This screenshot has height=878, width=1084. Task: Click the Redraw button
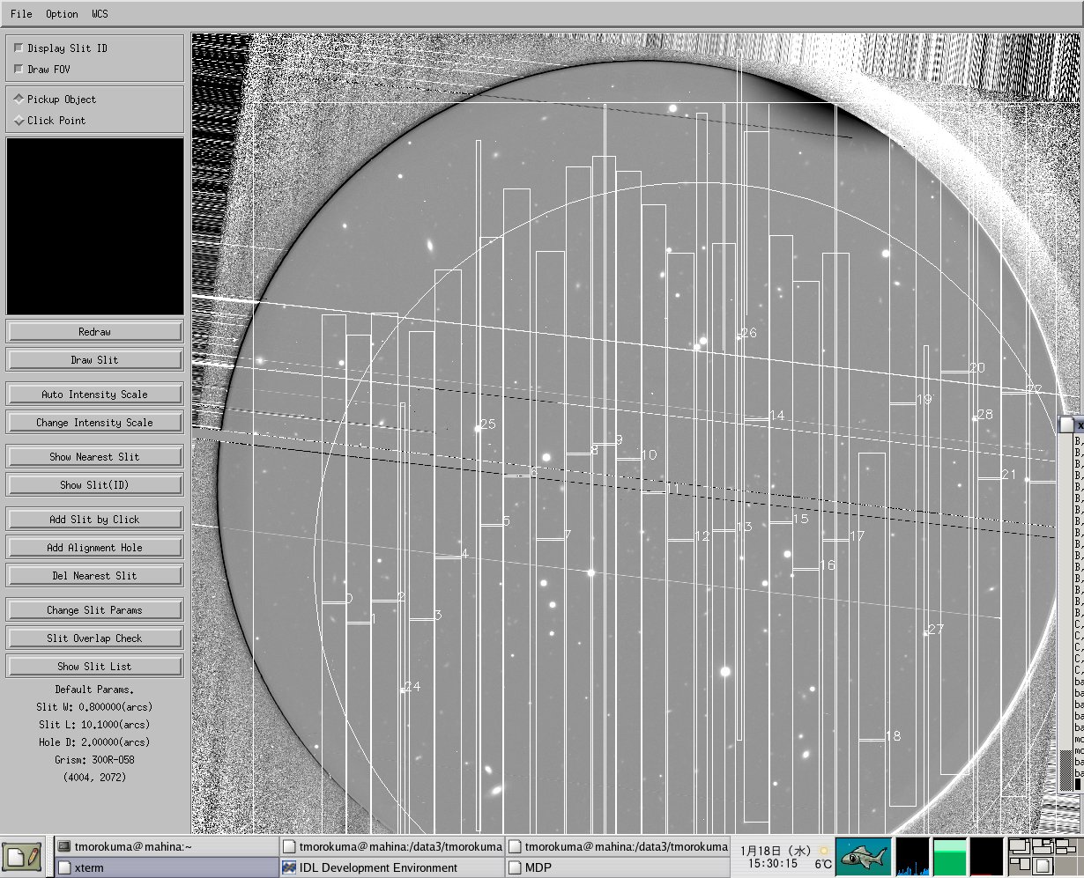click(x=94, y=332)
